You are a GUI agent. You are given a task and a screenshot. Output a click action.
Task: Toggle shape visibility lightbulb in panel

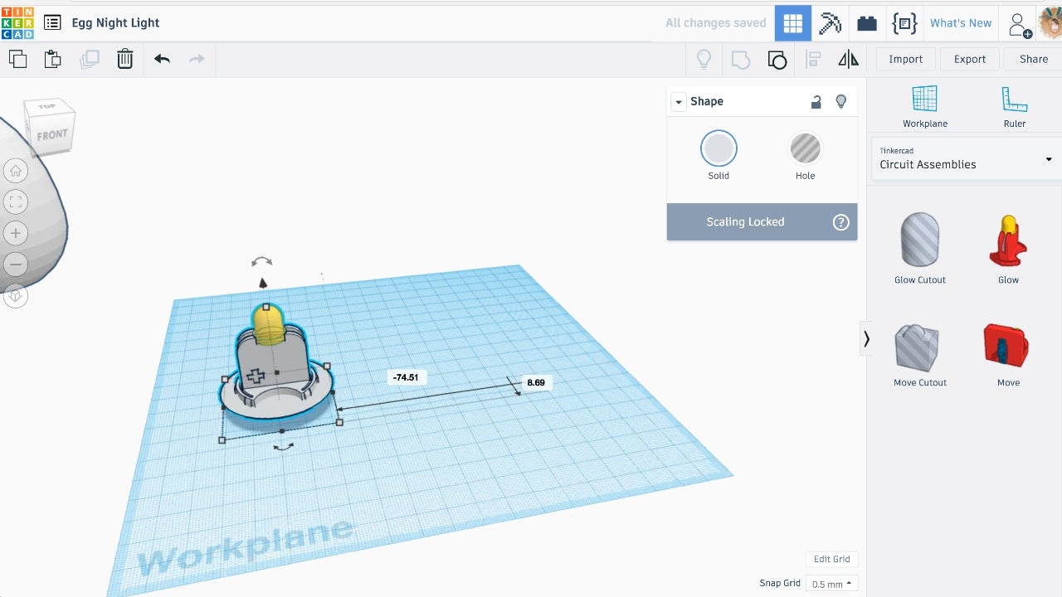pos(840,101)
